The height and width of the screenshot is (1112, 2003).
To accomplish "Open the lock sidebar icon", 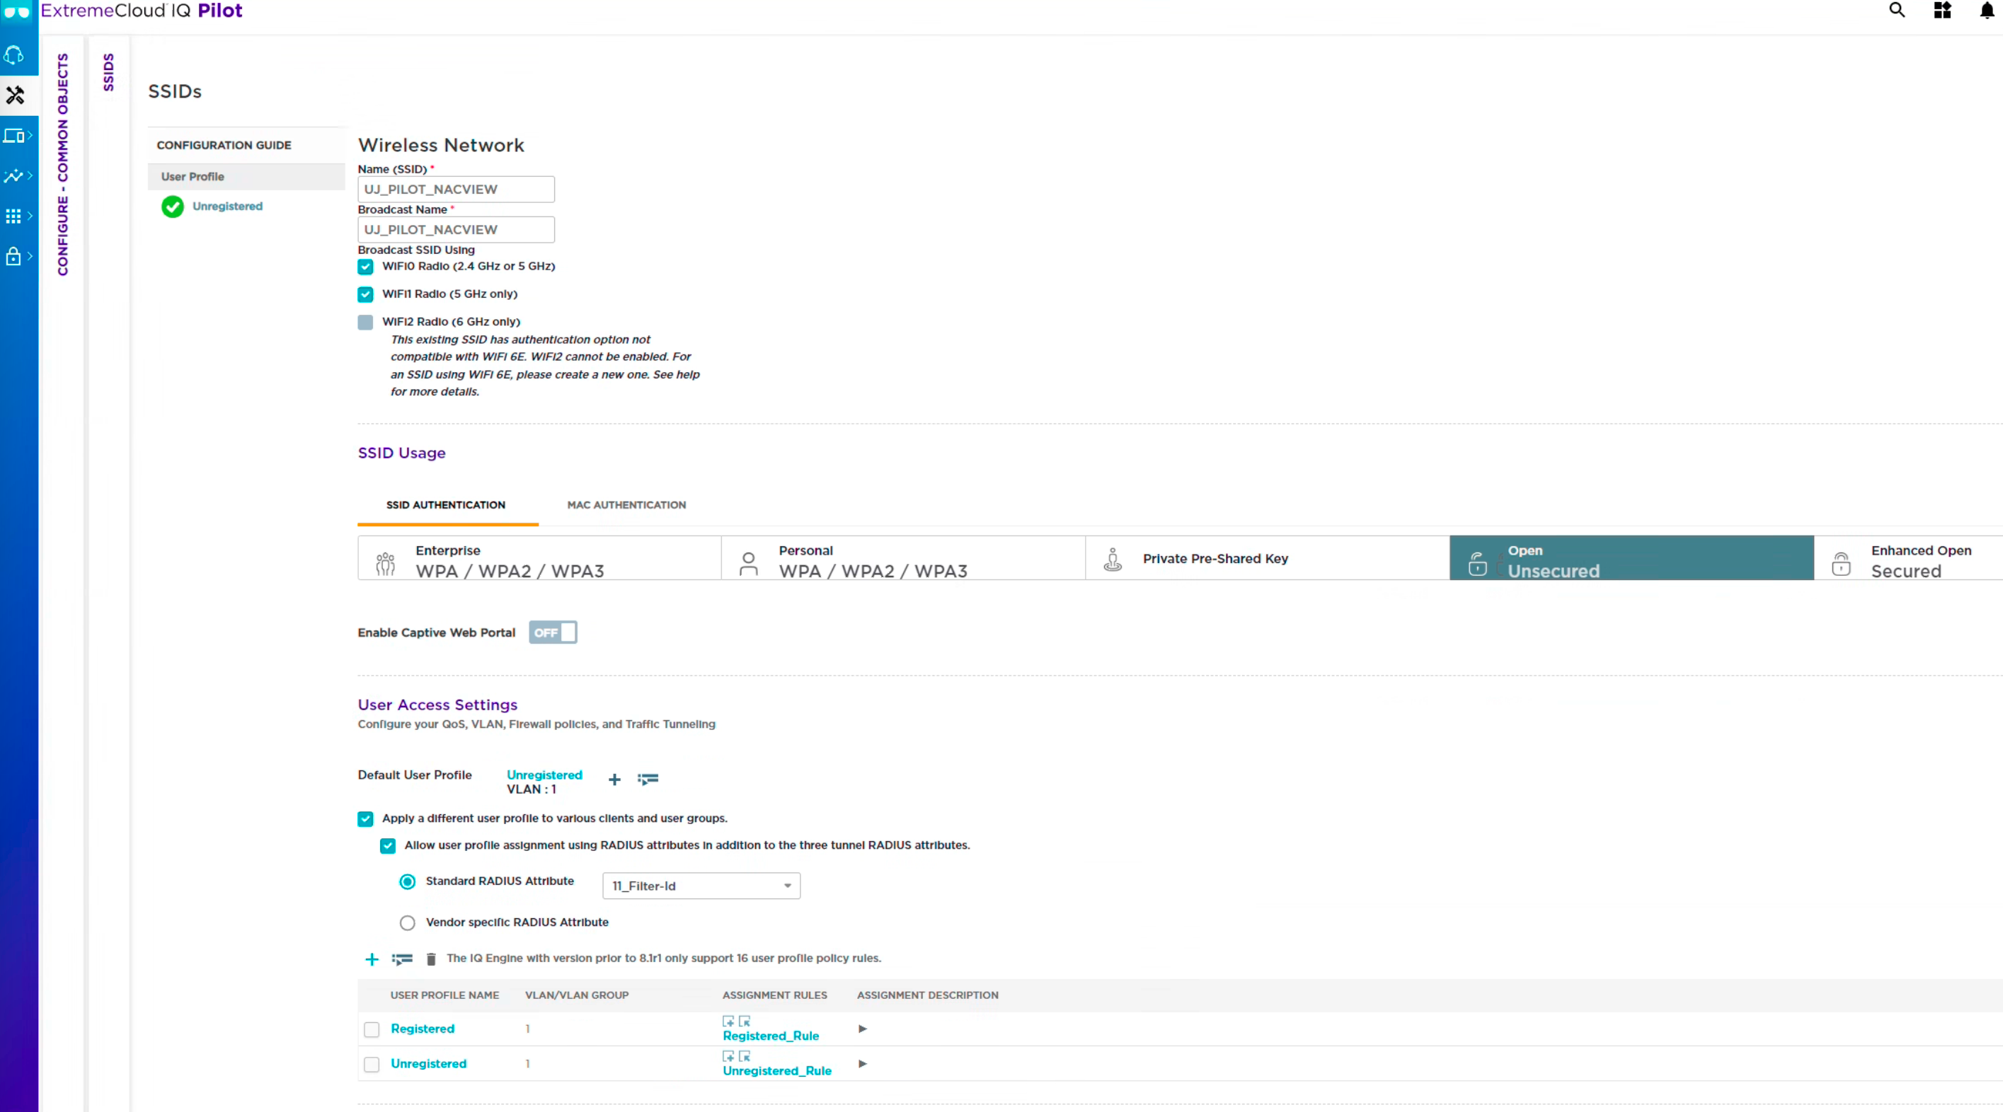I will coord(13,255).
